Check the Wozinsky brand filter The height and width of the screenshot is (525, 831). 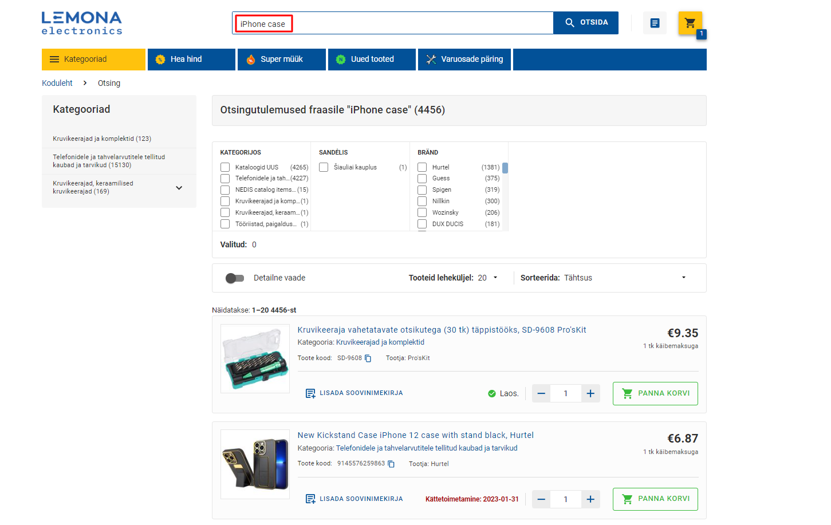422,212
